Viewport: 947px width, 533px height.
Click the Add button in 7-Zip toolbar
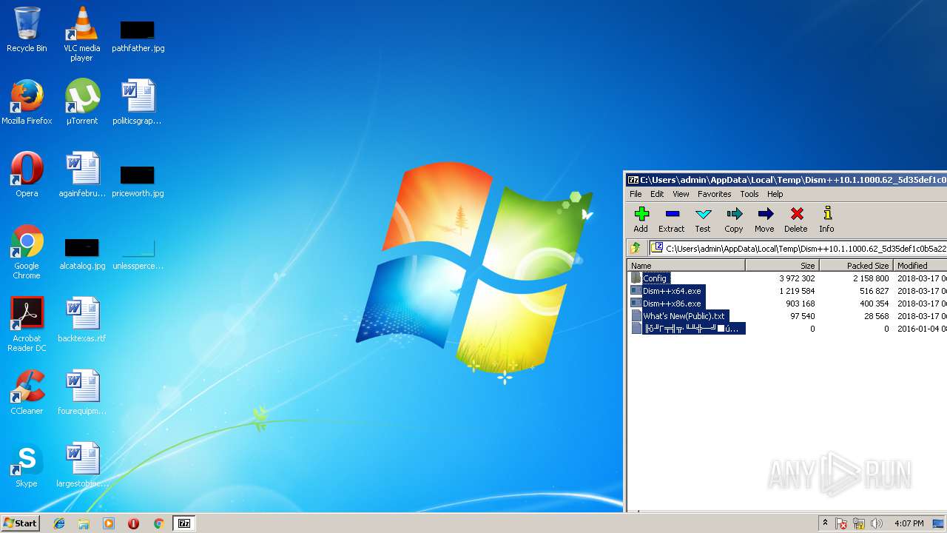641,219
